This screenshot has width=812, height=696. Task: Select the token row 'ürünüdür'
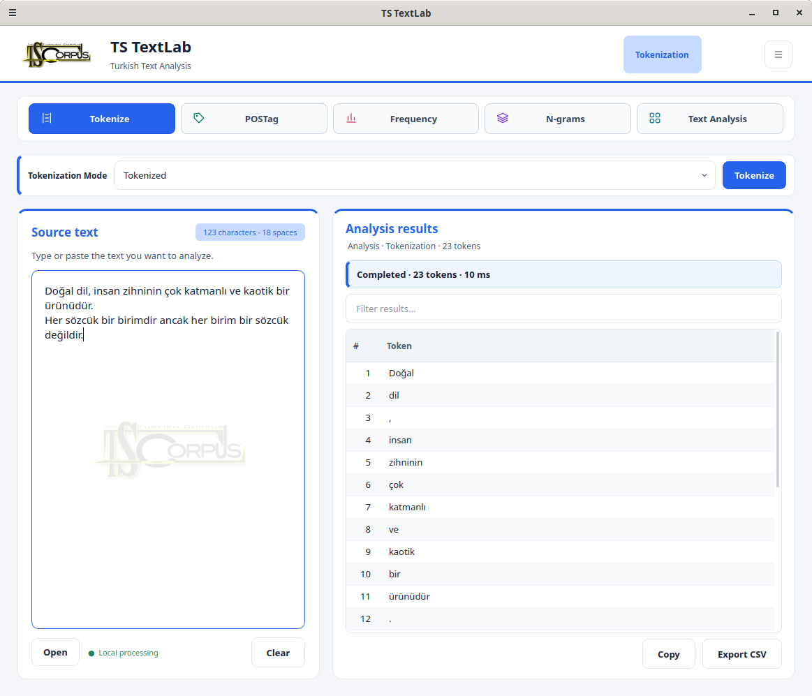click(561, 596)
